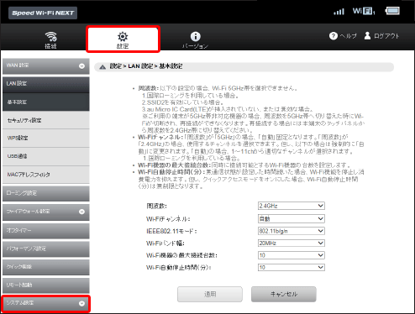This screenshot has height=314, width=415.
Task: Click the help question mark icon
Action: coord(334,36)
